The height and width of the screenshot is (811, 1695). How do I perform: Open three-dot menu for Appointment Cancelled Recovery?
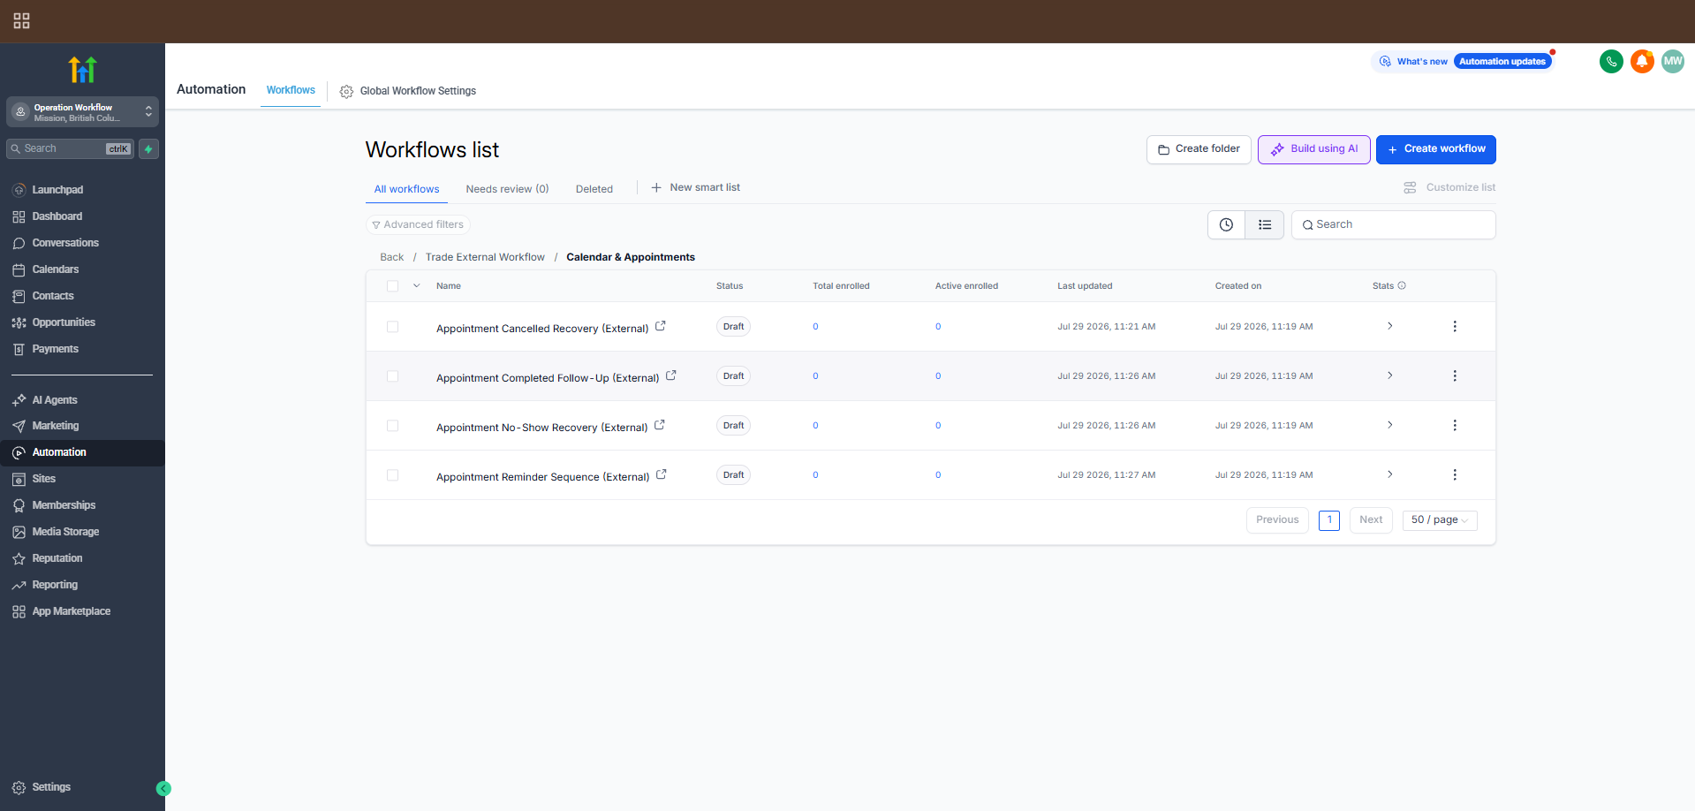pos(1455,326)
